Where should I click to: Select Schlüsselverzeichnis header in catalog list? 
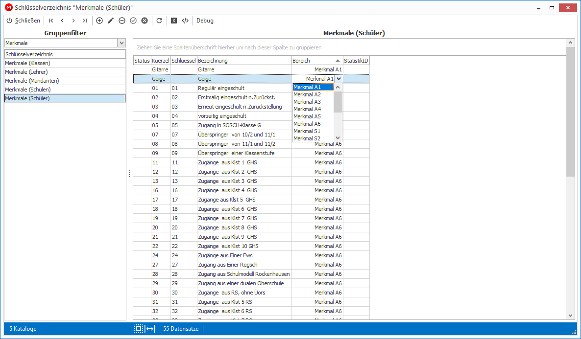tap(65, 54)
